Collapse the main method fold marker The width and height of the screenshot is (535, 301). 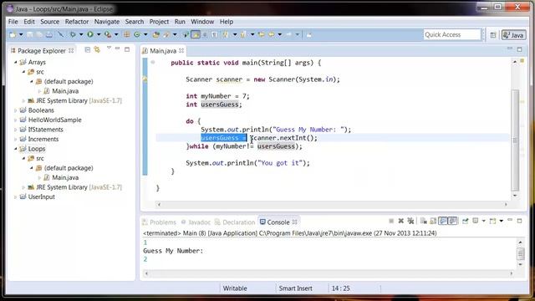(153, 63)
